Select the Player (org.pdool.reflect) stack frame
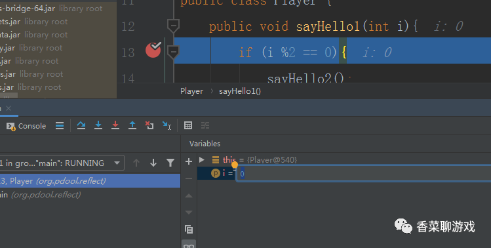Image resolution: width=491 pixels, height=248 pixels. click(x=90, y=181)
